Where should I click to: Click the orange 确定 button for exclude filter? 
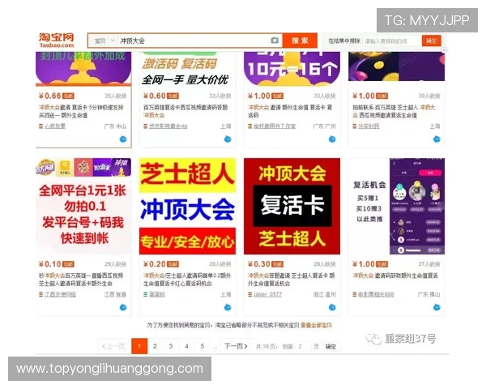tap(431, 41)
